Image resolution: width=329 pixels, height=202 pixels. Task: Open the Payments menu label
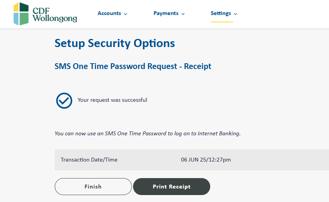point(166,13)
